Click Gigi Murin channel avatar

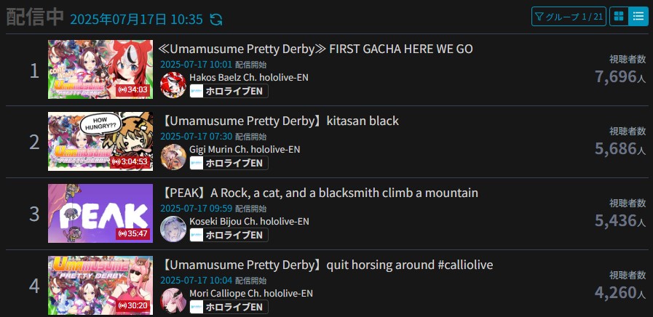(x=173, y=157)
